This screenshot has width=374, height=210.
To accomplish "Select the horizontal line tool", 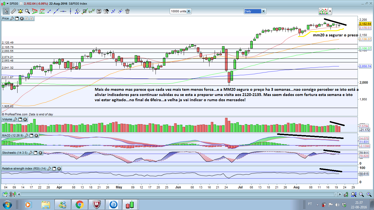I will pos(64,11).
